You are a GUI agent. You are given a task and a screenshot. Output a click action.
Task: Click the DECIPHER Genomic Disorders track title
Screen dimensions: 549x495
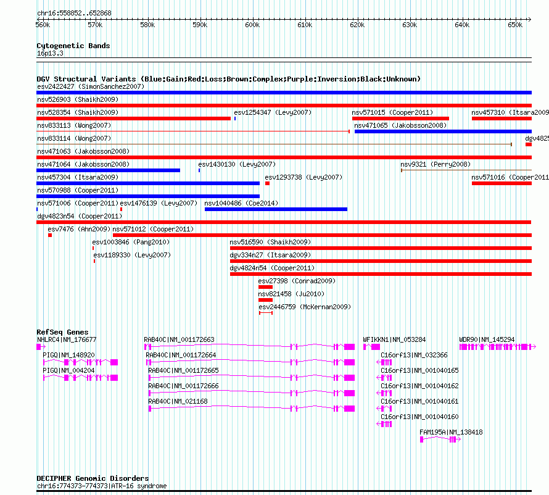tap(93, 478)
